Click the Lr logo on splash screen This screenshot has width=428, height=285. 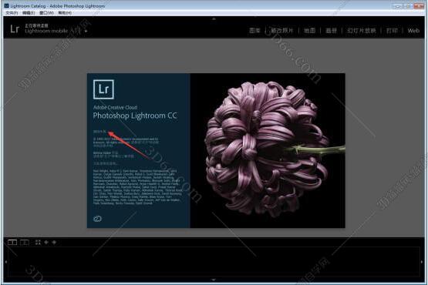click(103, 89)
